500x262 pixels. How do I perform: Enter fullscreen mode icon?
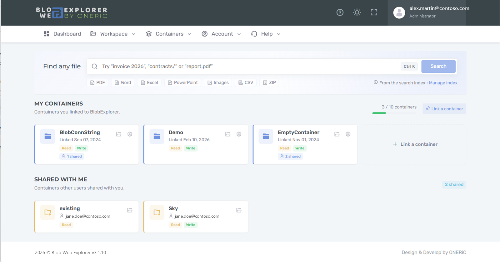click(374, 12)
